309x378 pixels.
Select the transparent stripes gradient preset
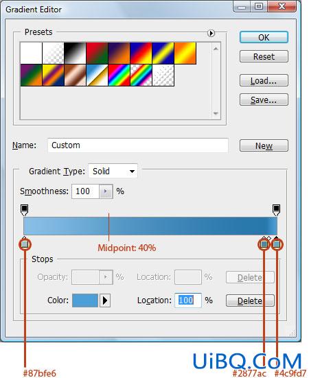click(163, 75)
